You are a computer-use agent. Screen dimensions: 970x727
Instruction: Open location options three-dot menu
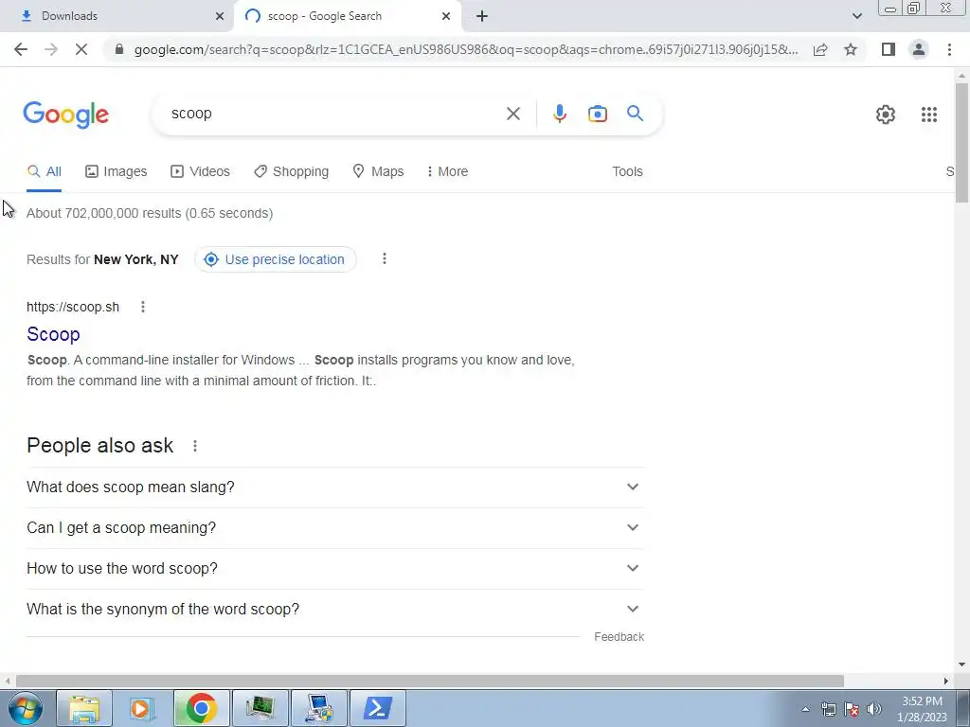[385, 258]
